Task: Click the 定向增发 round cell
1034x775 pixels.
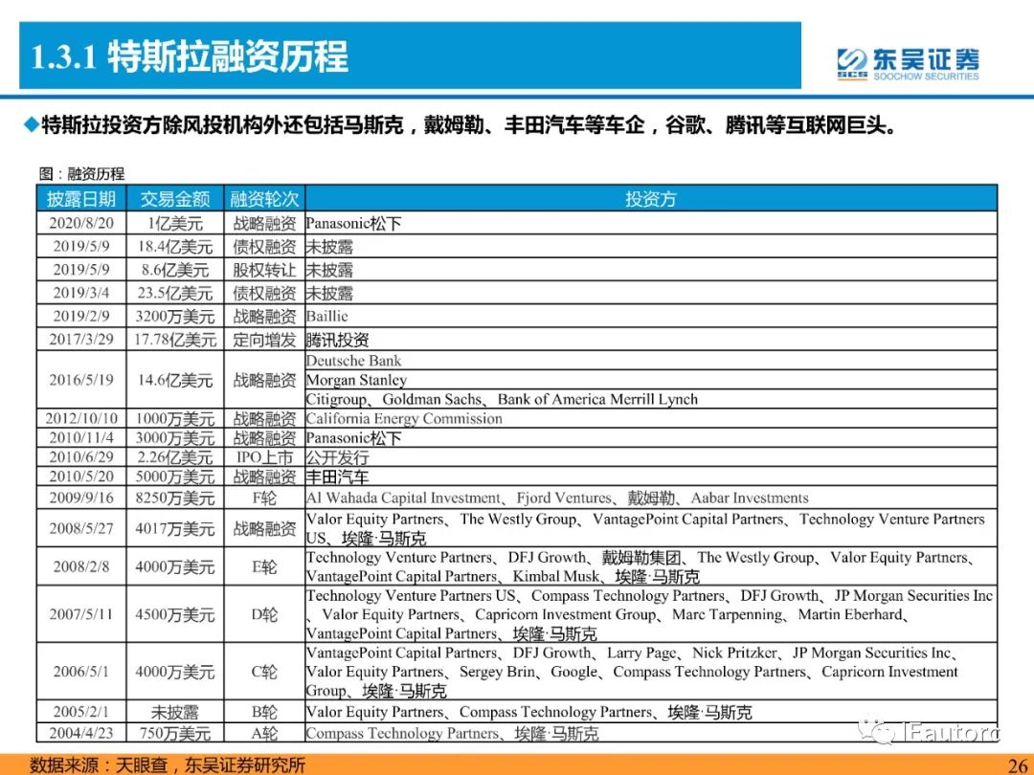Action: point(264,340)
